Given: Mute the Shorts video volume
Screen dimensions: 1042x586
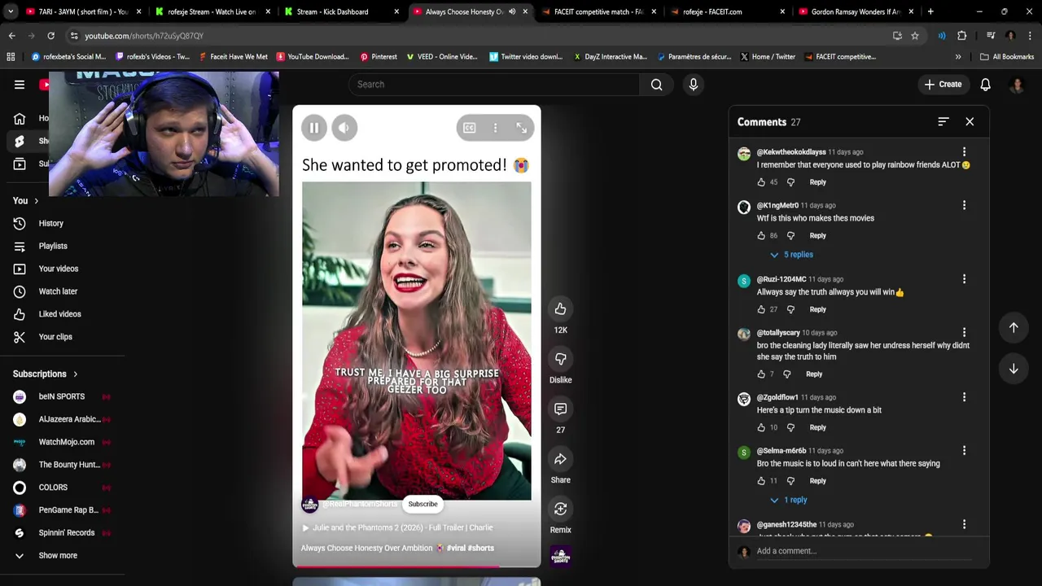Looking at the screenshot, I should point(344,128).
